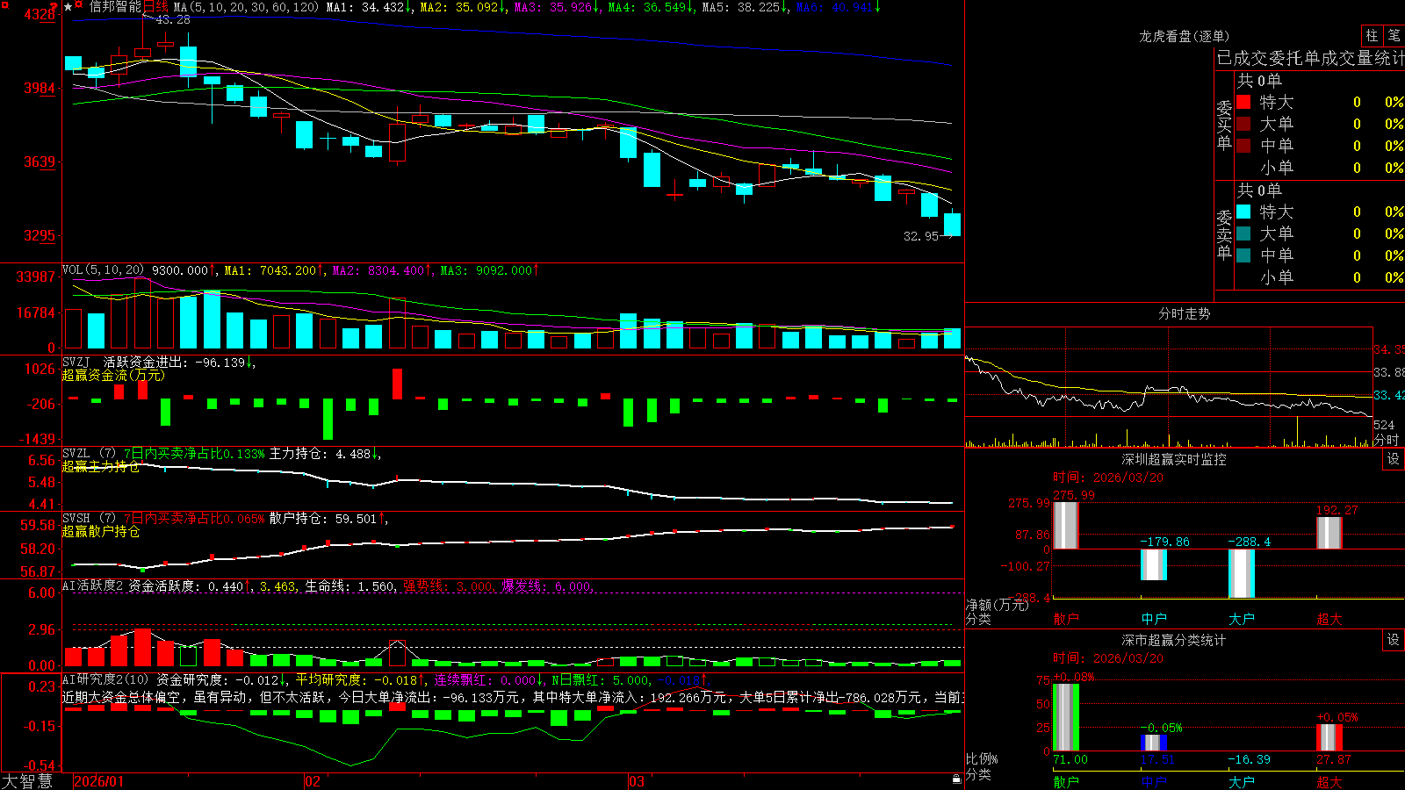Click the cyan 特大 sell order color swatch
The width and height of the screenshot is (1405, 790).
pos(1243,212)
